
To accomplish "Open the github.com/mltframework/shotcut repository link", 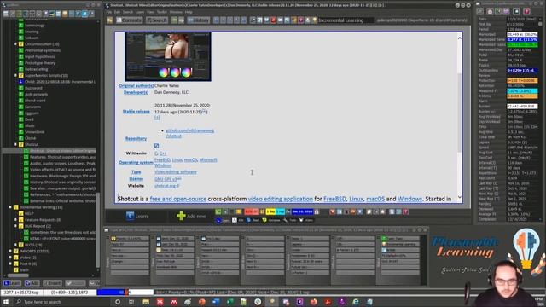I will [189, 133].
